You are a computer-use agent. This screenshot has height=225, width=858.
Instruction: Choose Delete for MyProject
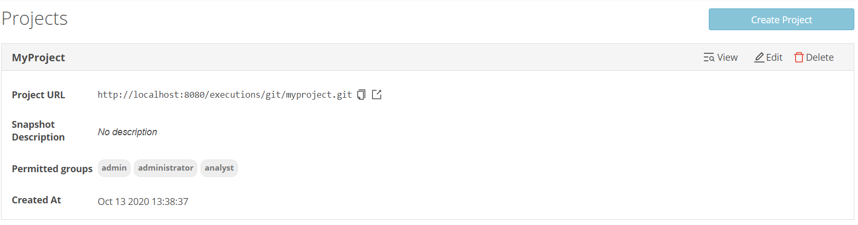pyautogui.click(x=814, y=58)
